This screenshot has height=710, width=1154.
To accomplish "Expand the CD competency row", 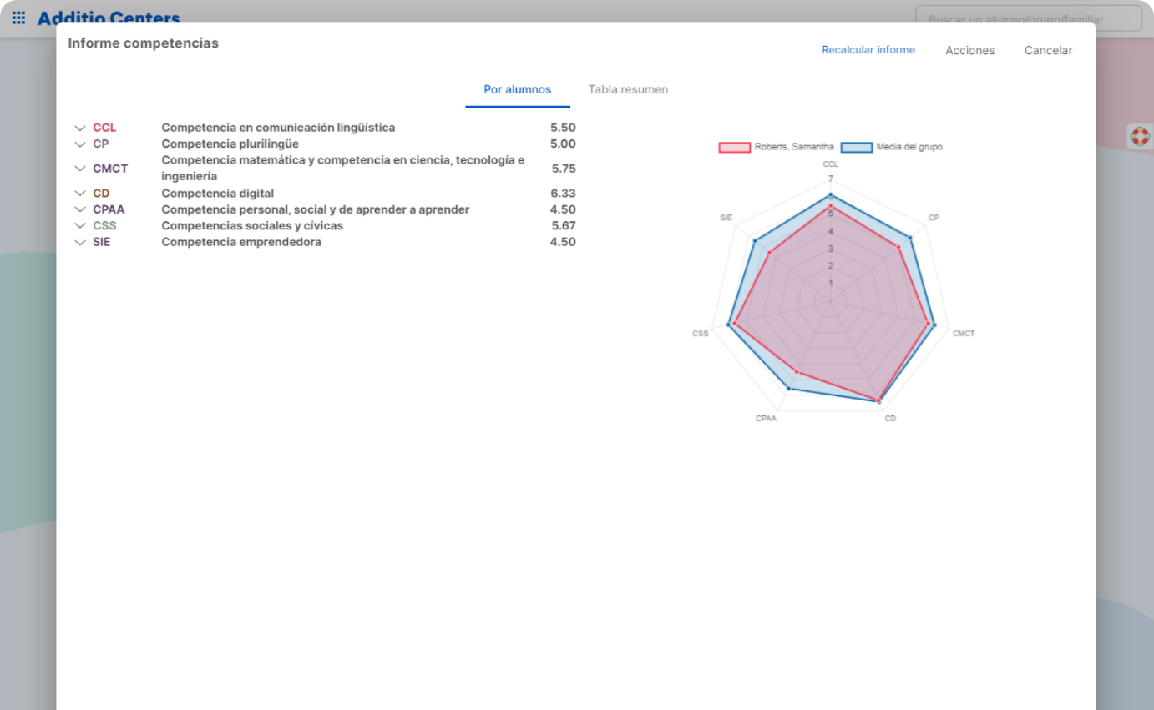I will (x=80, y=193).
